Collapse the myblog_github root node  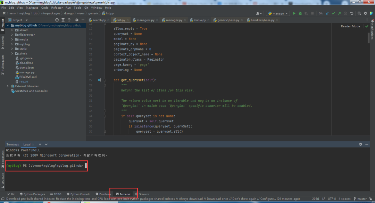click(x=8, y=26)
